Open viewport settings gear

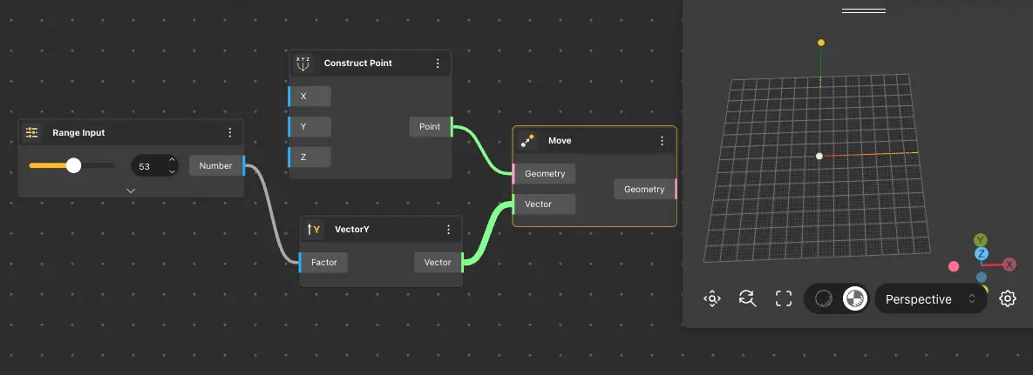pos(1008,298)
